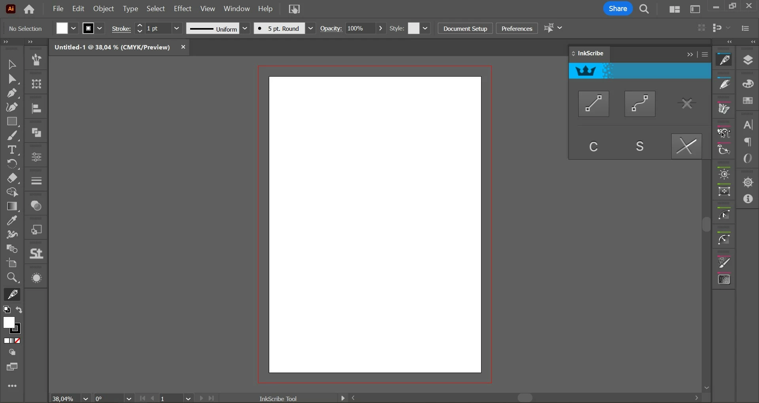Image resolution: width=759 pixels, height=403 pixels.
Task: Swap fill and stroke colors
Action: pos(19,310)
